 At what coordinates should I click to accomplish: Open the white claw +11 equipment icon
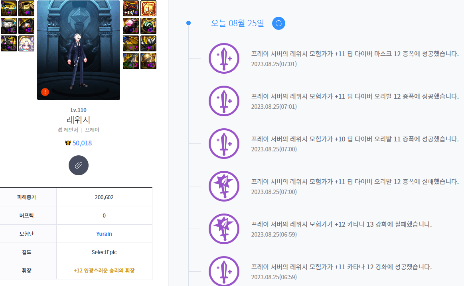click(x=148, y=43)
